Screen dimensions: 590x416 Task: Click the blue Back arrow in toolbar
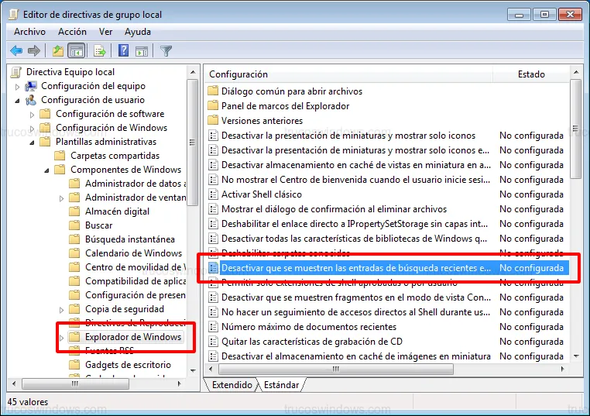coord(16,51)
